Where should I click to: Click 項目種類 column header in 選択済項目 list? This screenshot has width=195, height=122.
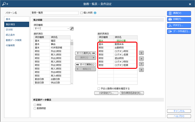[x=106, y=37]
